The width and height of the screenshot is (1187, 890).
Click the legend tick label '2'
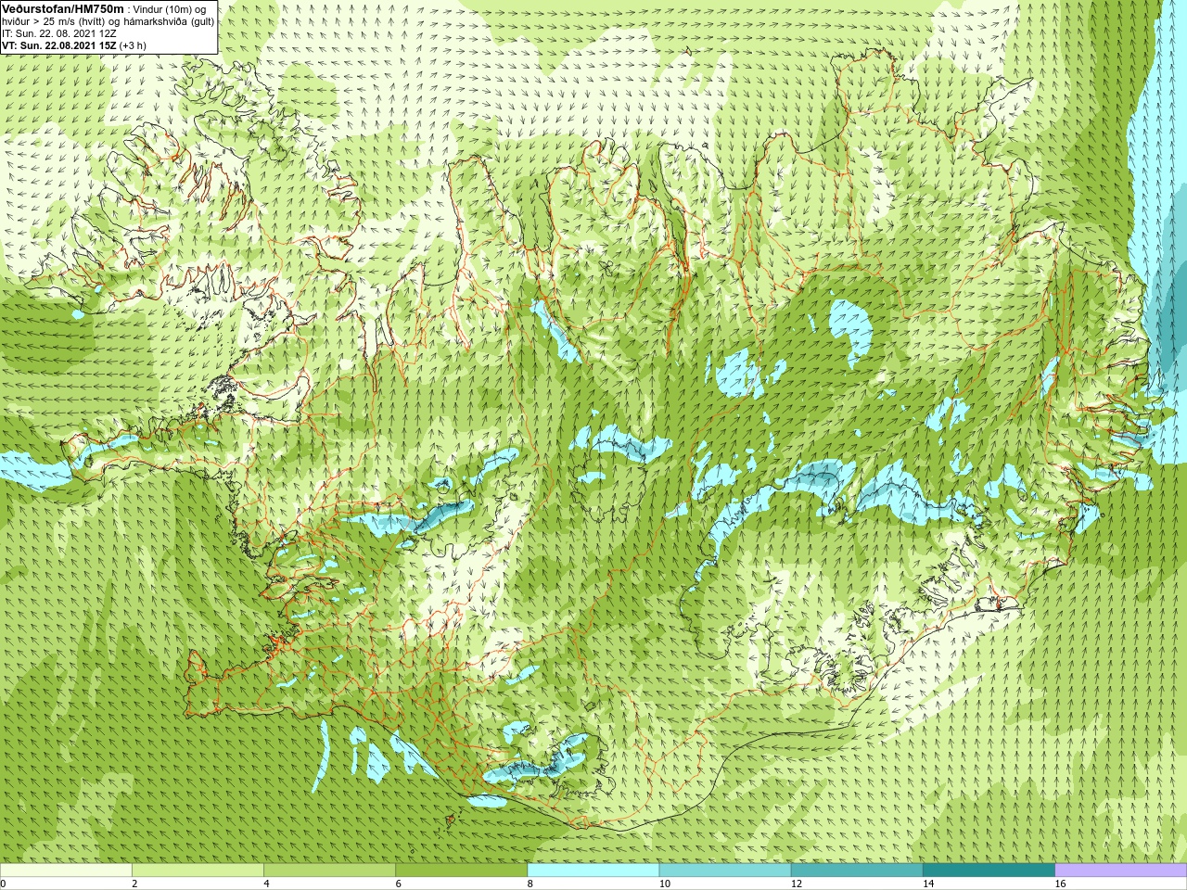pyautogui.click(x=134, y=884)
